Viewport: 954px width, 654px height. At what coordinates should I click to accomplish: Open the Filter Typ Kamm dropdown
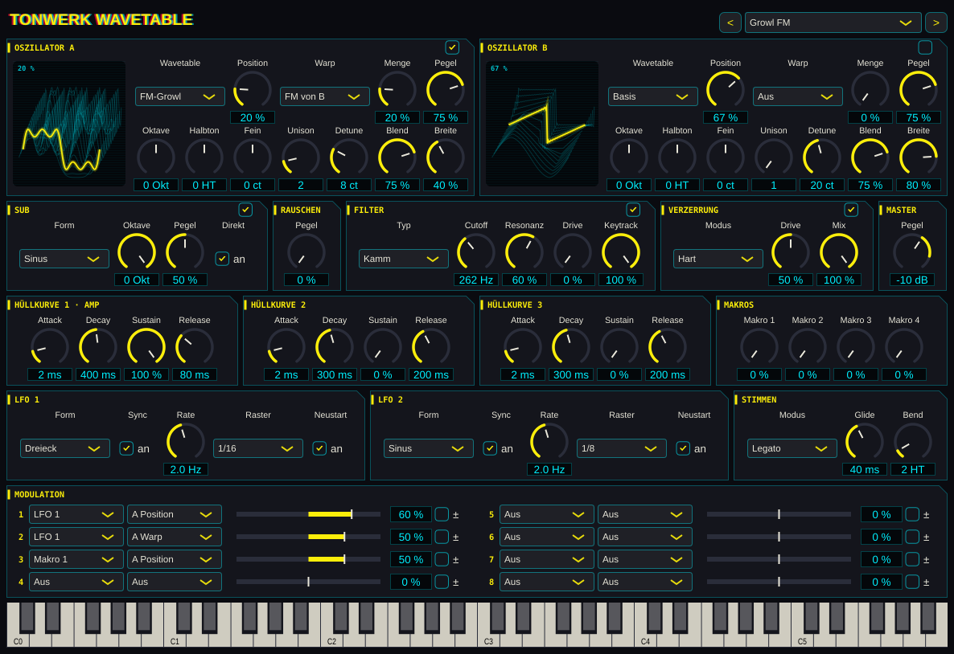[403, 259]
